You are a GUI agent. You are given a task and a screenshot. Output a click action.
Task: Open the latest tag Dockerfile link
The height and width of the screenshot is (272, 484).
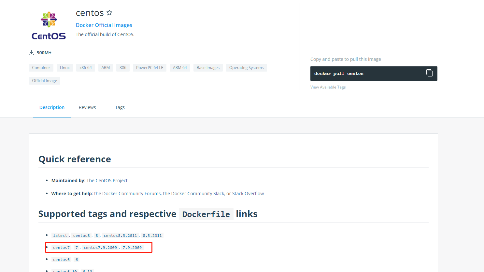60,236
